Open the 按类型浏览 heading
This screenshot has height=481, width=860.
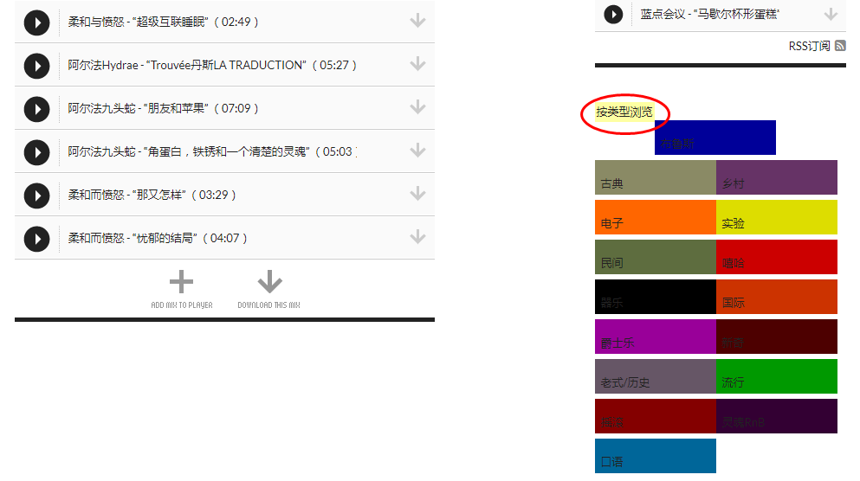pyautogui.click(x=624, y=112)
